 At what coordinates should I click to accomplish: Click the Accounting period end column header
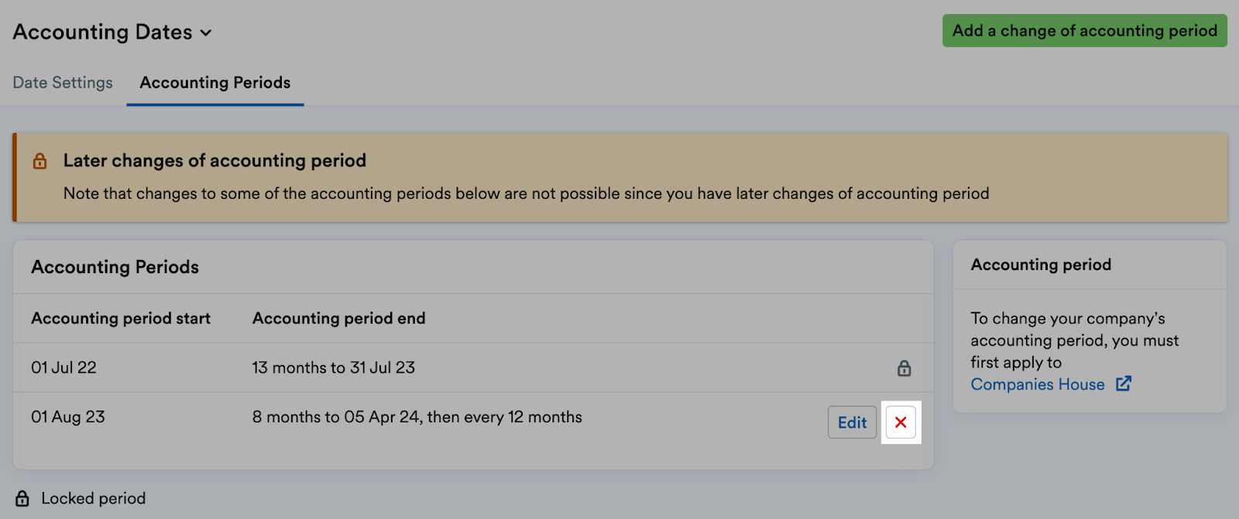[x=338, y=318]
